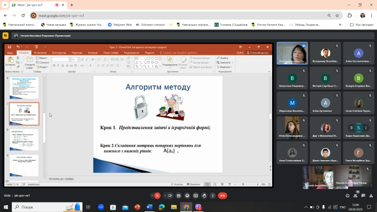The image size is (377, 212).
Task: Open Chrome three-dot menu
Action: coord(372,16)
